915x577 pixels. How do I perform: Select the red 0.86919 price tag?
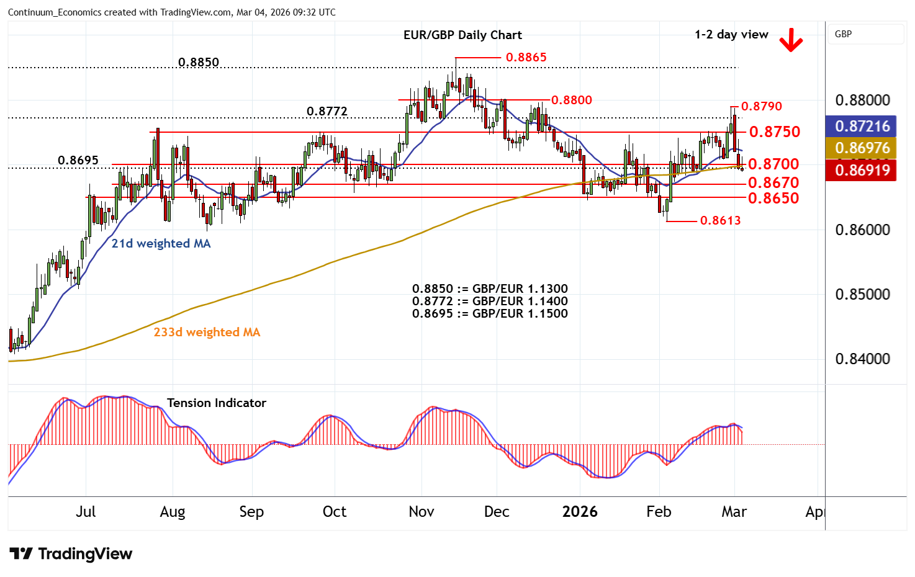[860, 170]
